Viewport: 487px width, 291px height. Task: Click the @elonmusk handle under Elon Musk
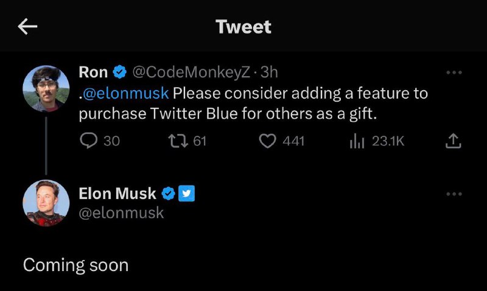[121, 212]
